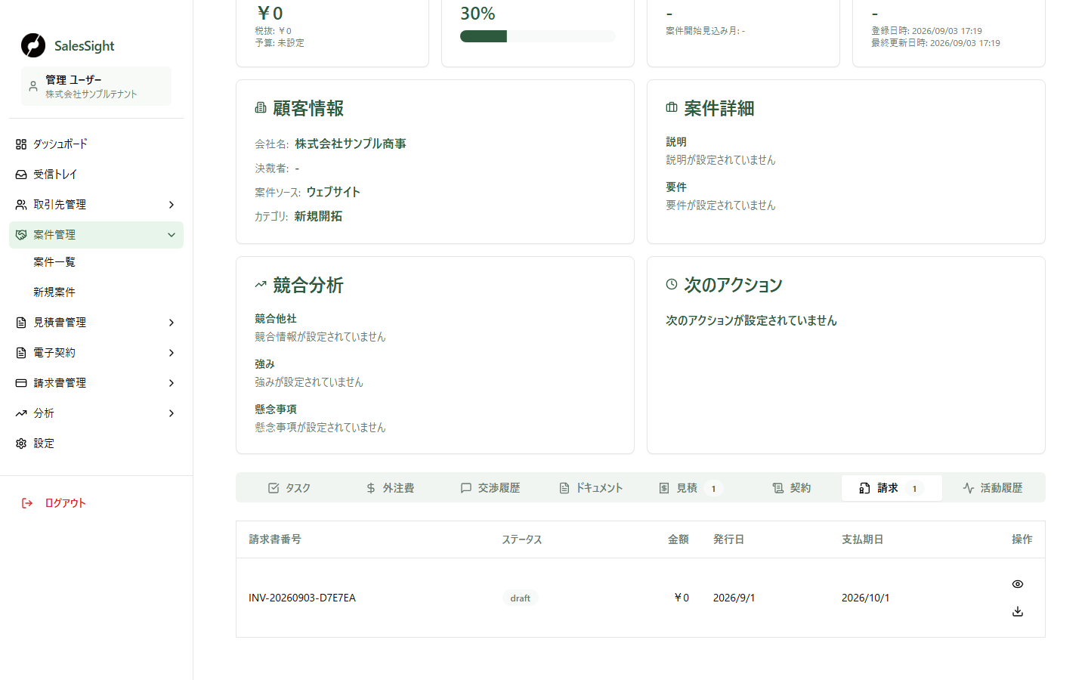View invoice INV-20260903-D7E7EA with eye icon
Viewport: 1088px width, 680px height.
(x=1018, y=584)
